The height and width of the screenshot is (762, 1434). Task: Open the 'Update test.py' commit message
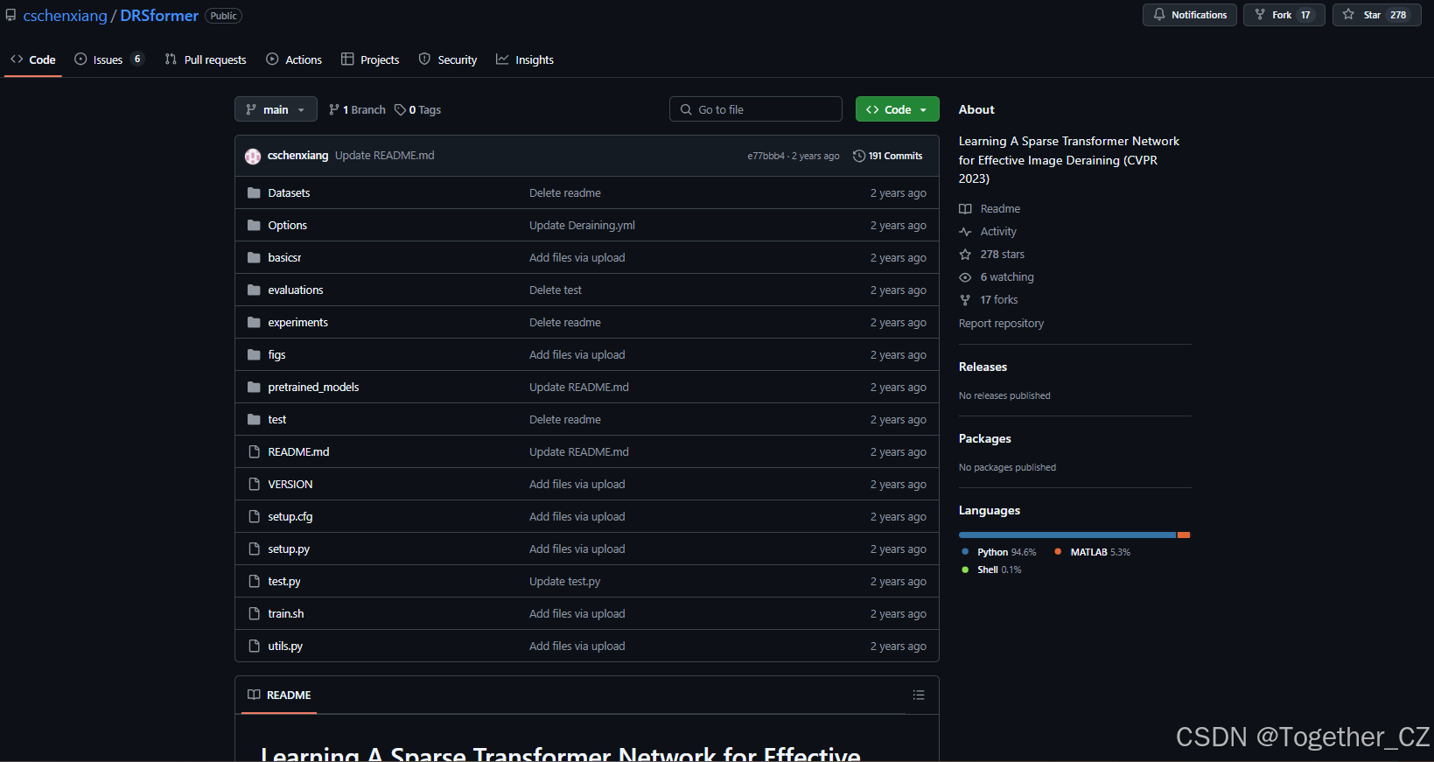[564, 581]
